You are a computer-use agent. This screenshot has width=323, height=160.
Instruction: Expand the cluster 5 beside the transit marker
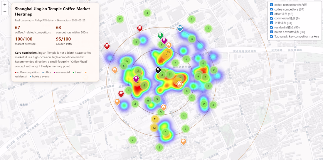[162, 45]
